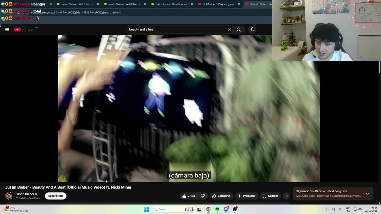Open more actions three-dot menu
This screenshot has height=214, width=381.
click(x=286, y=196)
